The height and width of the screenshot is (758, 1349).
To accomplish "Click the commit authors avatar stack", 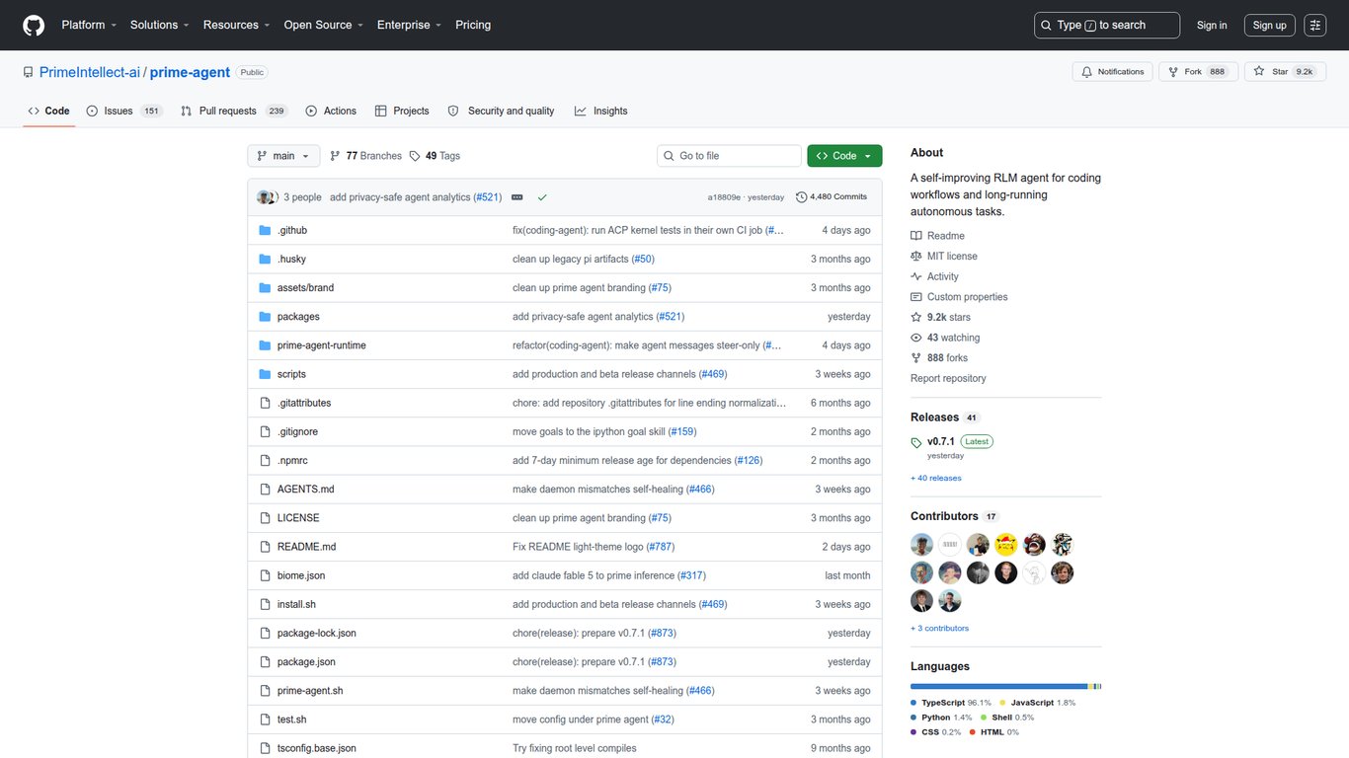I will 267,197.
